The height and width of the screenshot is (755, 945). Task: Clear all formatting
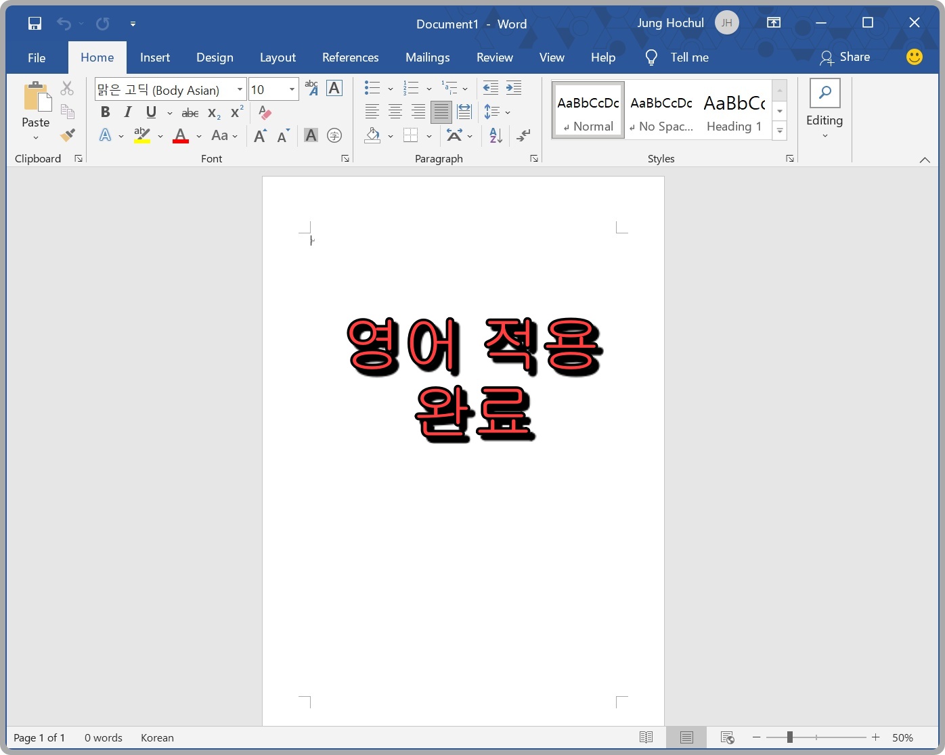(264, 112)
